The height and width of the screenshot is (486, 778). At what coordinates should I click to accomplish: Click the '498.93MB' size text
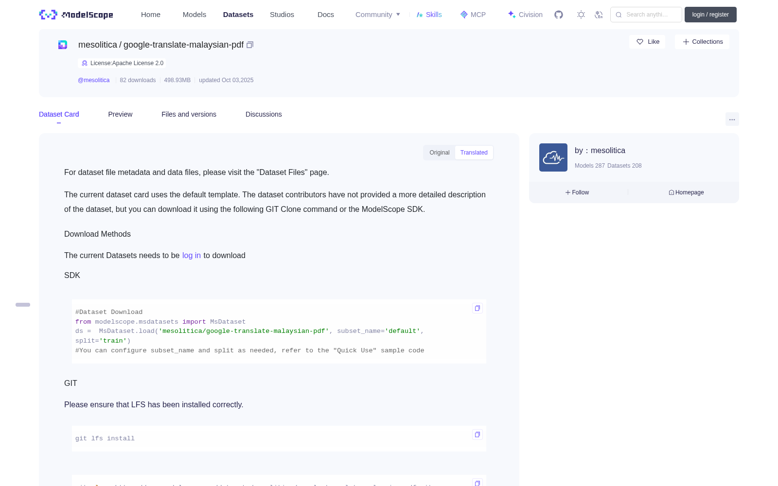click(177, 80)
